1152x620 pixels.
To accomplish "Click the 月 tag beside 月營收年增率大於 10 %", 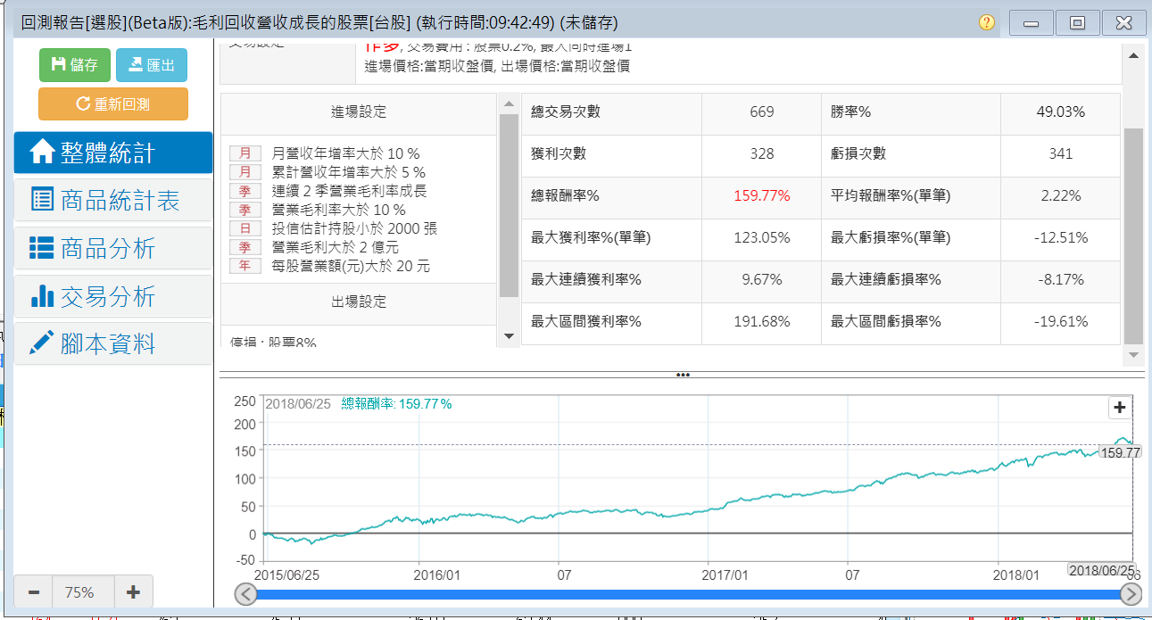I will pyautogui.click(x=245, y=153).
